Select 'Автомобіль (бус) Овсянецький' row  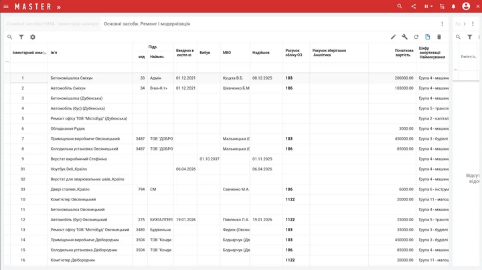(226, 220)
